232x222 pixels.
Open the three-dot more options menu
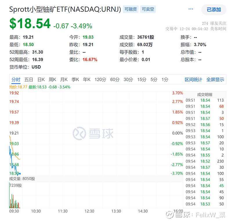(191, 9)
